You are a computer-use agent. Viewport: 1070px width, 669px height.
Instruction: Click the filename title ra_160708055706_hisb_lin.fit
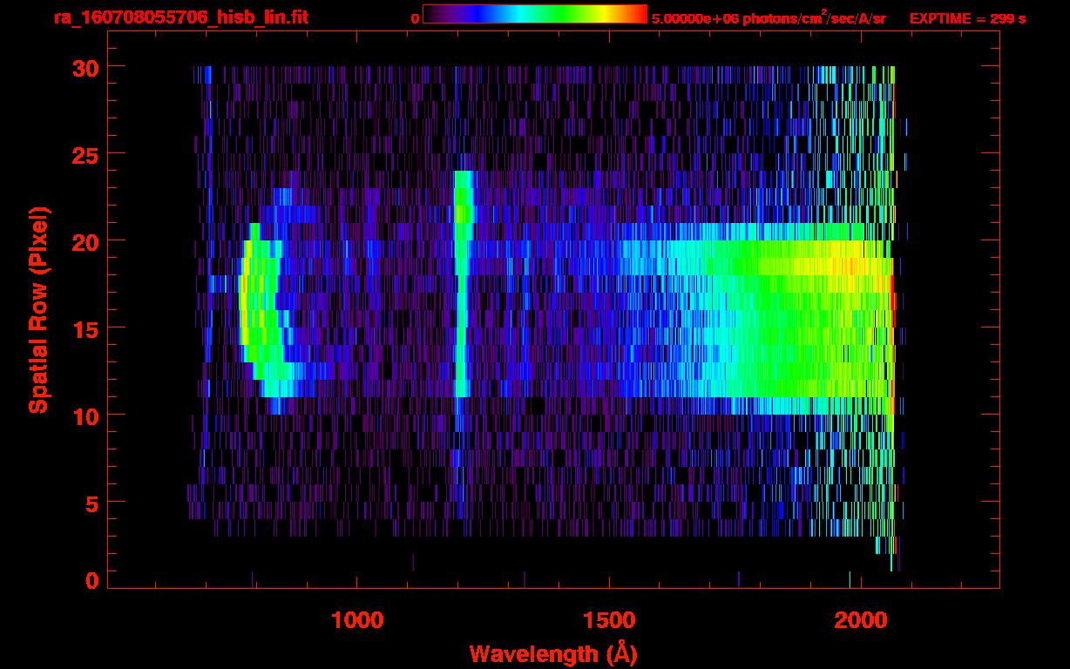(180, 17)
